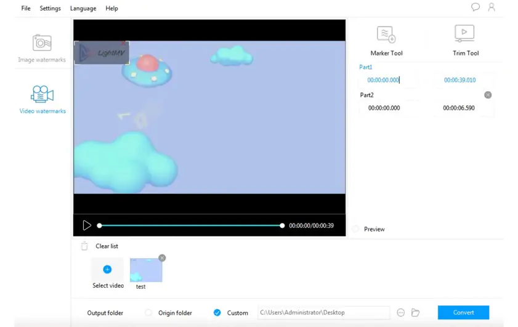518x327 pixels.
Task: Play the video preview
Action: (87, 225)
